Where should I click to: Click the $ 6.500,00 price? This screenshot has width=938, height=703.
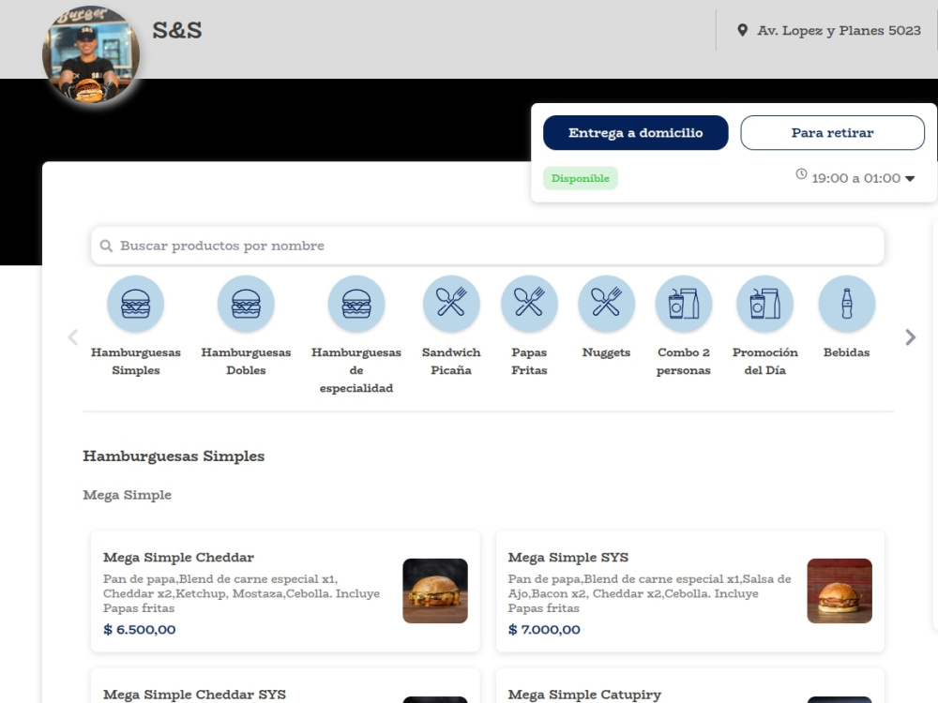(140, 630)
